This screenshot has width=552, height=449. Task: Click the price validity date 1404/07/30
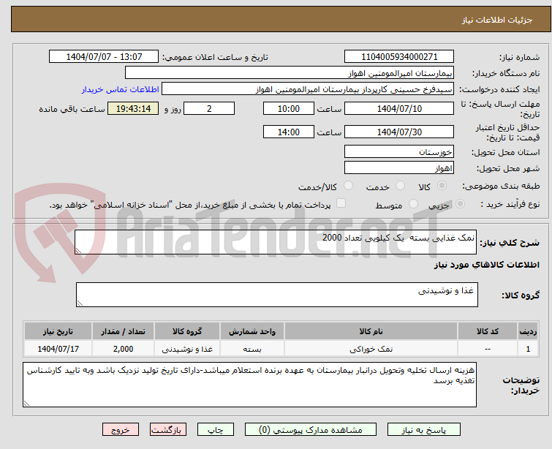coord(399,132)
